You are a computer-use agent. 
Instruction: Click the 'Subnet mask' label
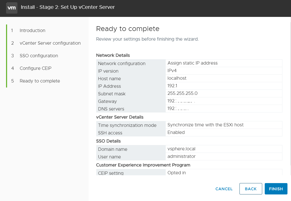(112, 94)
